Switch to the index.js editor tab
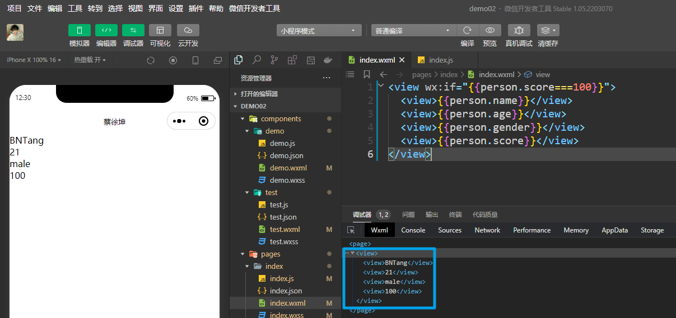676x318 pixels. (441, 60)
